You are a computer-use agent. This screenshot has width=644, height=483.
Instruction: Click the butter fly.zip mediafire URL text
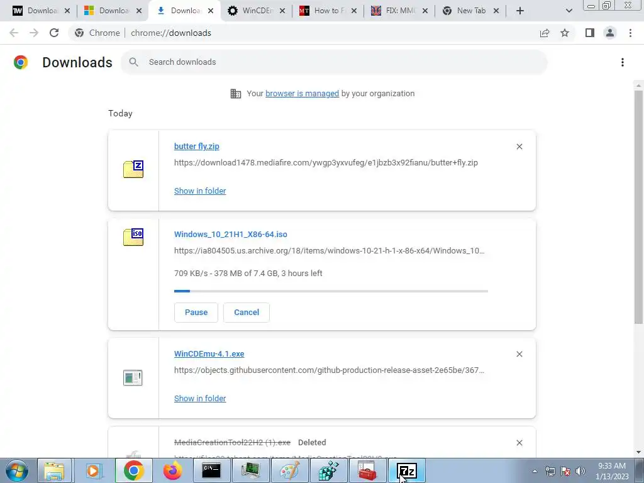[326, 163]
